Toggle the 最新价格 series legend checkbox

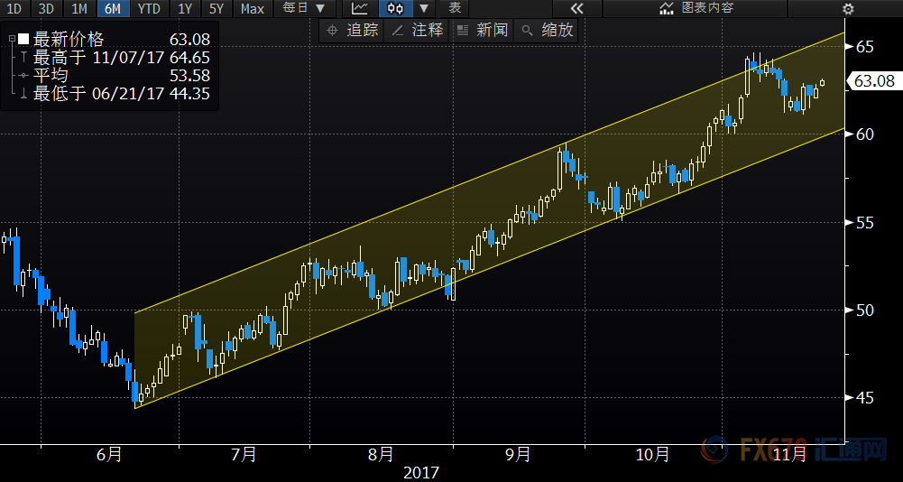(23, 40)
